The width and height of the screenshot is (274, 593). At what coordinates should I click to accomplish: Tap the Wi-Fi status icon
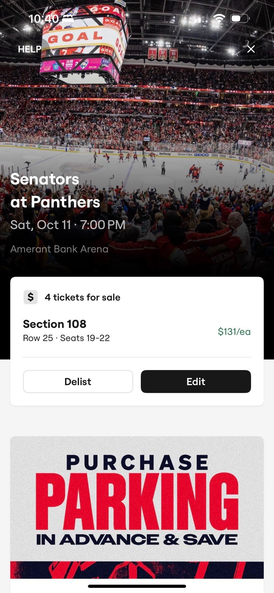point(219,19)
